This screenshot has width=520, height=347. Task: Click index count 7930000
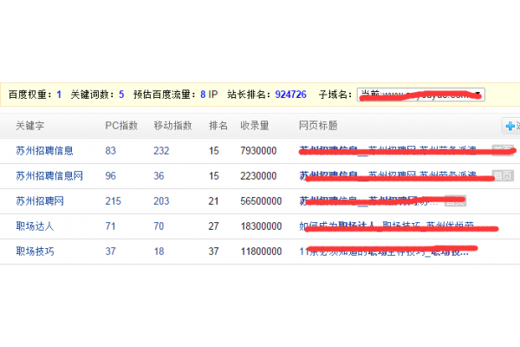pos(258,151)
